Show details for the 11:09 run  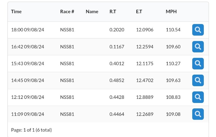coord(198,114)
